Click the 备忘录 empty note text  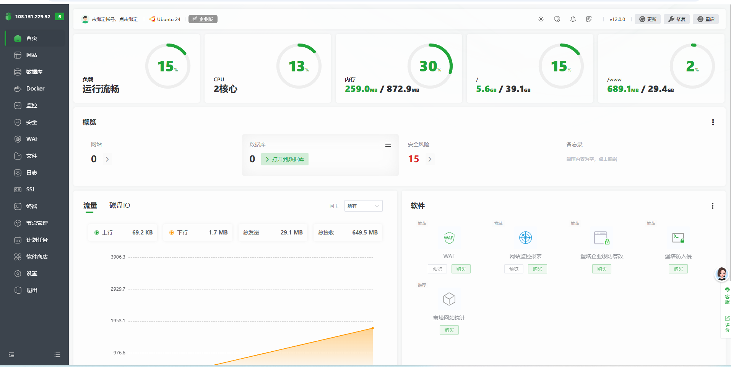tap(591, 159)
